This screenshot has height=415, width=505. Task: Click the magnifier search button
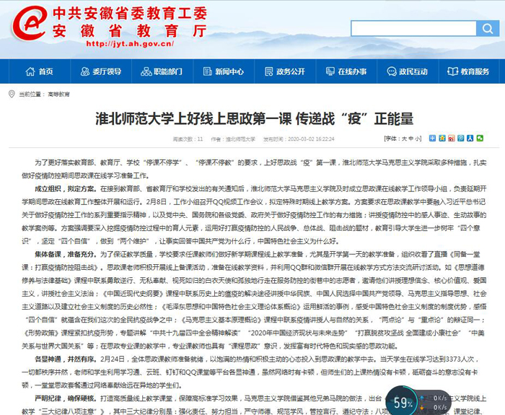[485, 29]
